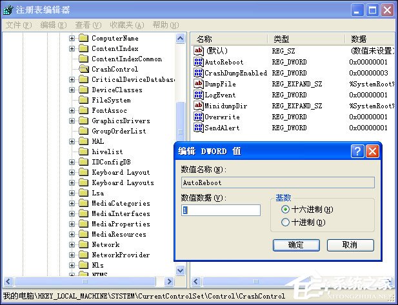
Task: Click the Lsa folder icon
Action: click(83, 193)
